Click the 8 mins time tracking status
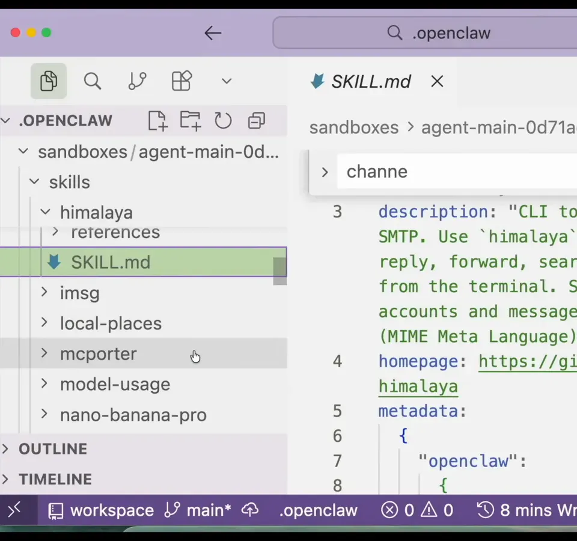This screenshot has width=577, height=541. [x=527, y=510]
